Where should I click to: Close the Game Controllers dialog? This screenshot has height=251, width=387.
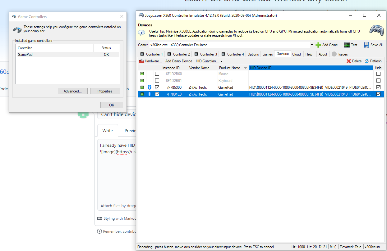pyautogui.click(x=122, y=17)
